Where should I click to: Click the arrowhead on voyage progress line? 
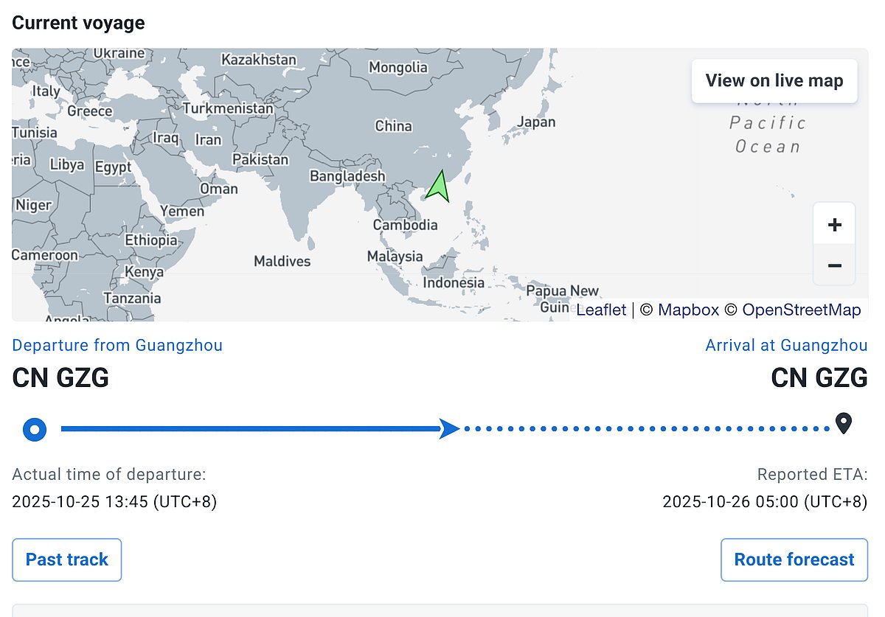point(449,428)
